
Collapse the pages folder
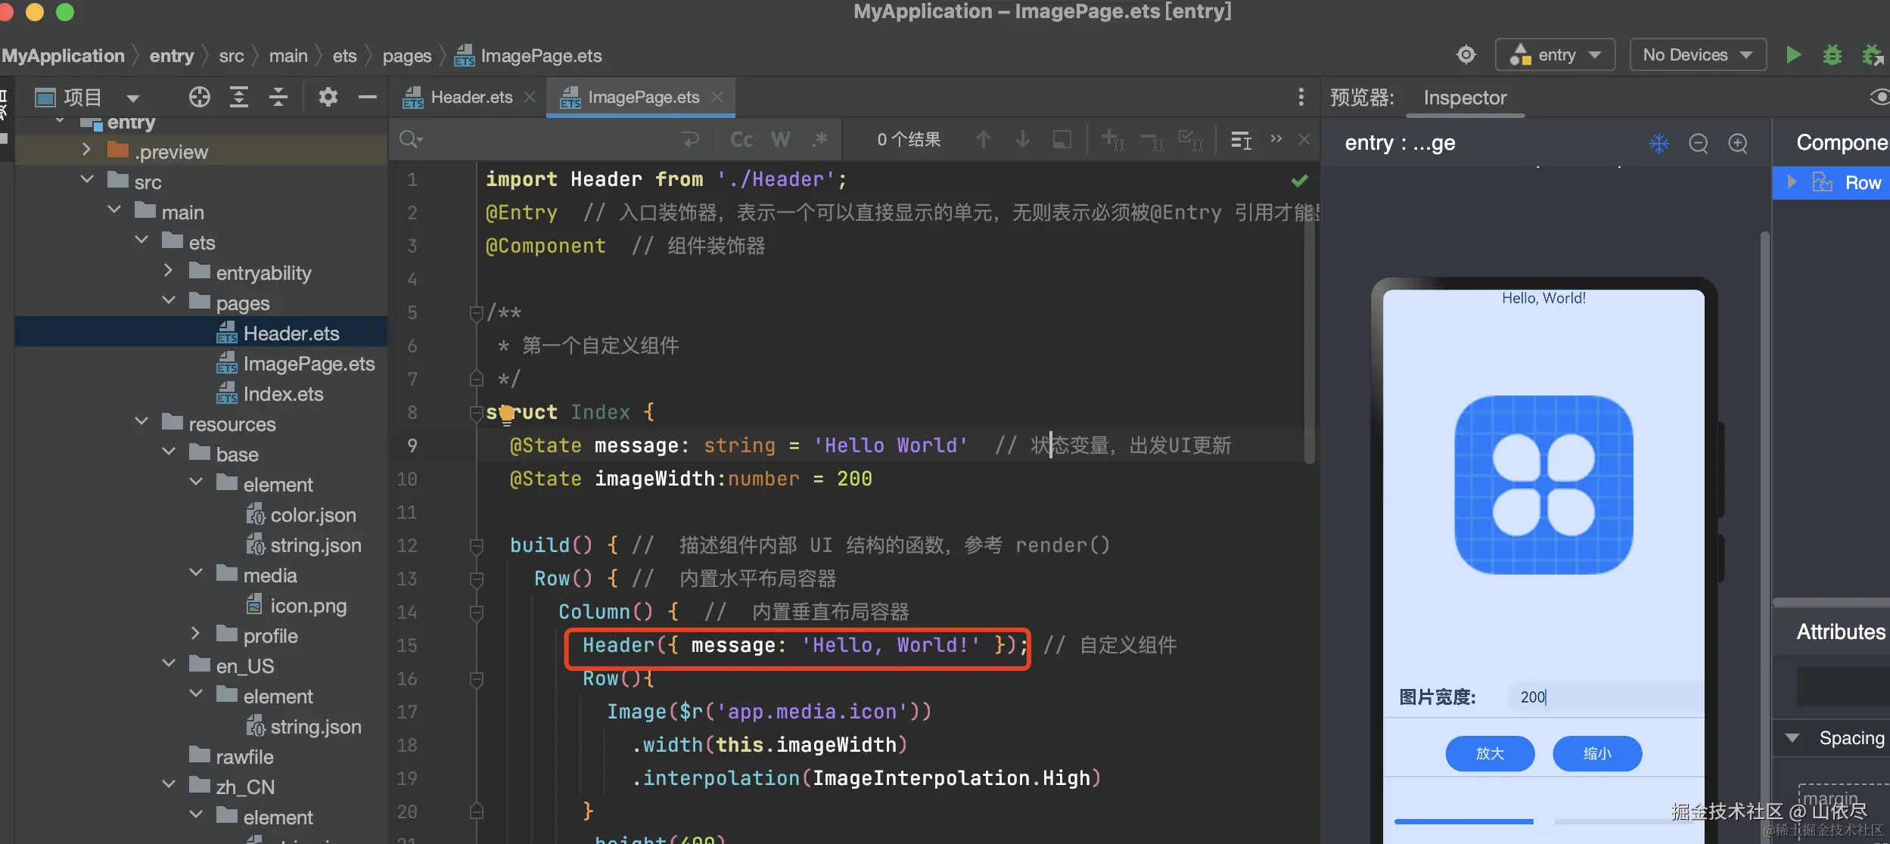tap(169, 302)
